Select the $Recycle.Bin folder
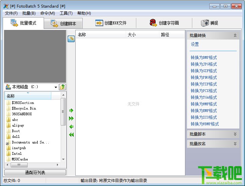The width and height of the screenshot is (245, 186). pos(21,108)
